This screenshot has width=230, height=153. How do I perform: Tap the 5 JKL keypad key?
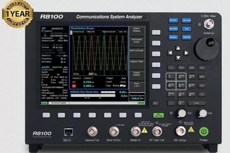181,85
